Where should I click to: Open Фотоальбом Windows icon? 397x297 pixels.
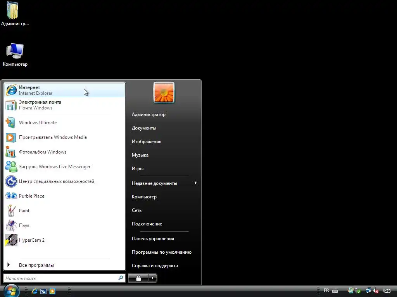coord(11,152)
